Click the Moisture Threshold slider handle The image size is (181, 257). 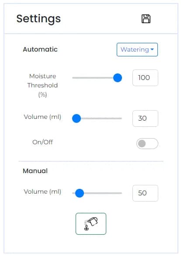click(x=118, y=78)
